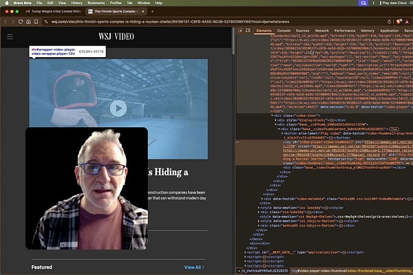The width and height of the screenshot is (413, 275).
Task: Open the Brave Beta application menu
Action: tap(23, 3)
